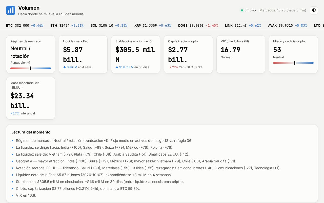Click the '-2.21% 24h · BTC 59.3%' text
The height and width of the screenshot is (203, 324).
[185, 67]
